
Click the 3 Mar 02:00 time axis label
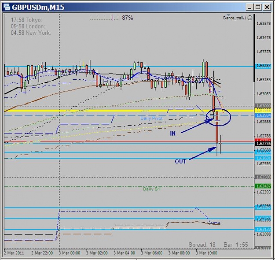pos(97,253)
